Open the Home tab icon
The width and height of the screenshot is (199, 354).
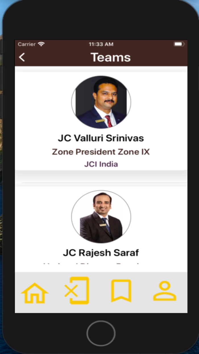pyautogui.click(x=35, y=293)
